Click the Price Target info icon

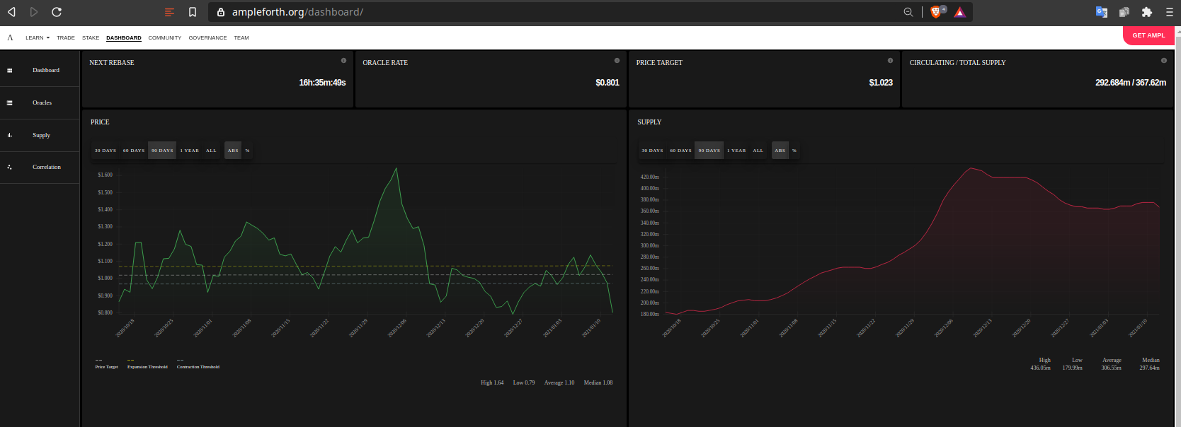coord(891,61)
